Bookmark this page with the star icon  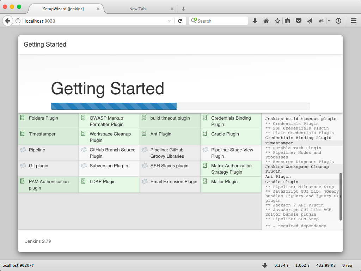(277, 21)
